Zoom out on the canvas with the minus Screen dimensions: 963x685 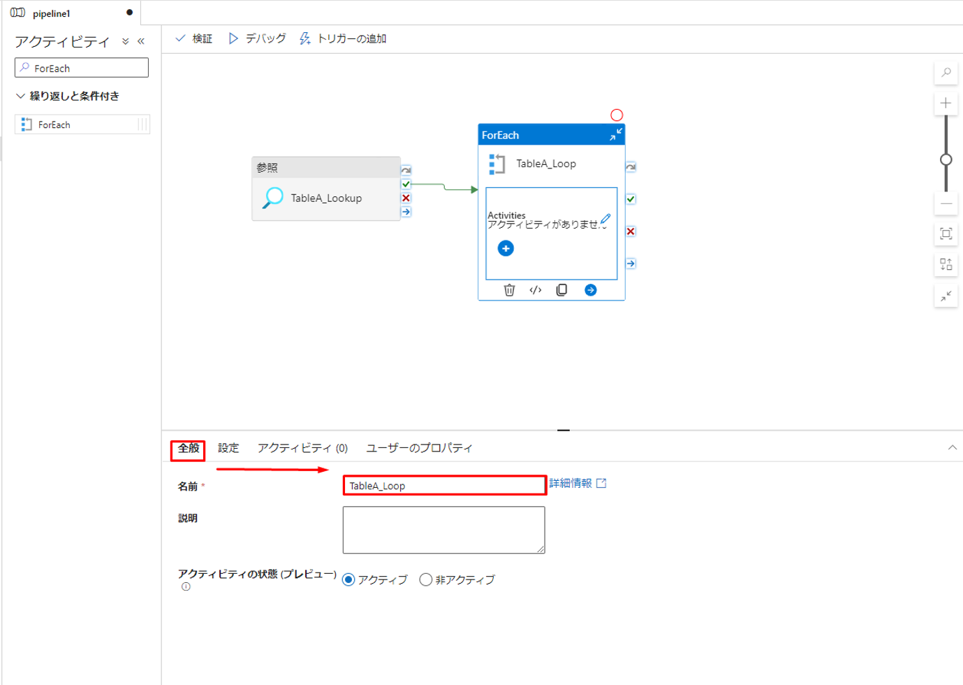946,203
